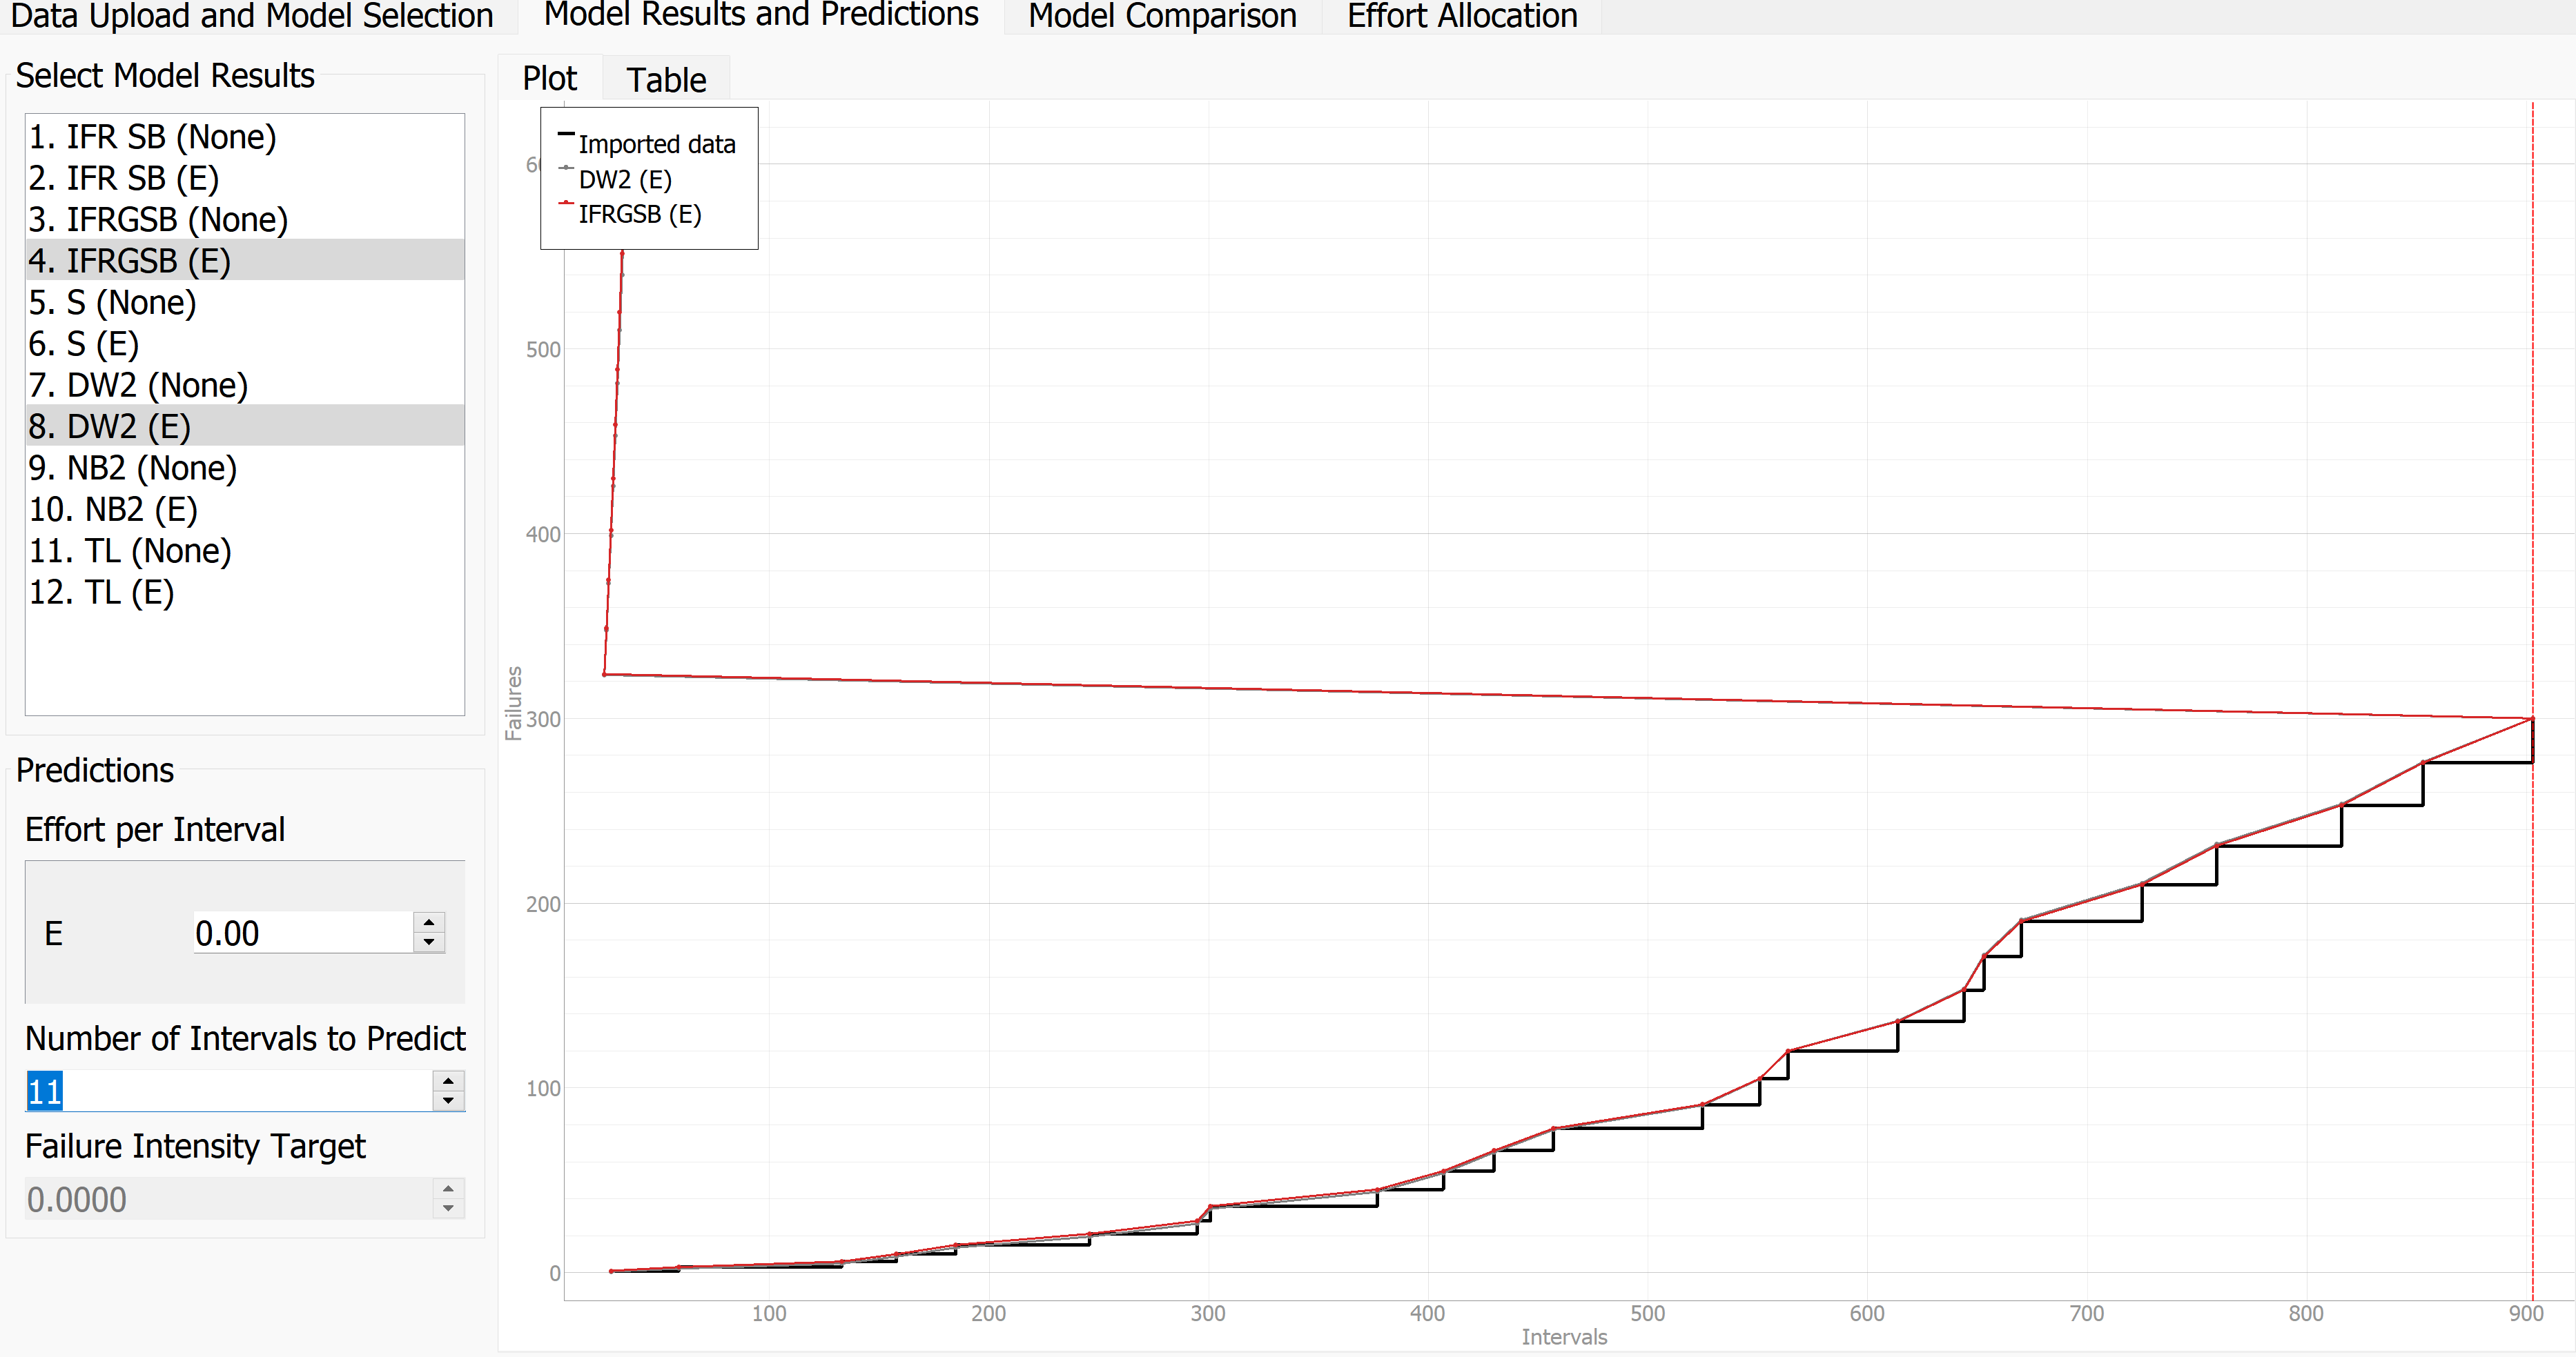2576x1357 pixels.
Task: Increment Number of Intervals to Predict
Action: coord(448,1080)
